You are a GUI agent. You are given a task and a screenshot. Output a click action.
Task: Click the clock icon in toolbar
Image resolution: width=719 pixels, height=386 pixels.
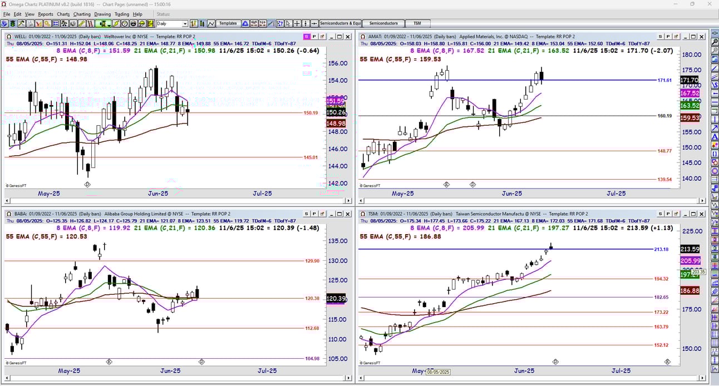[125, 24]
